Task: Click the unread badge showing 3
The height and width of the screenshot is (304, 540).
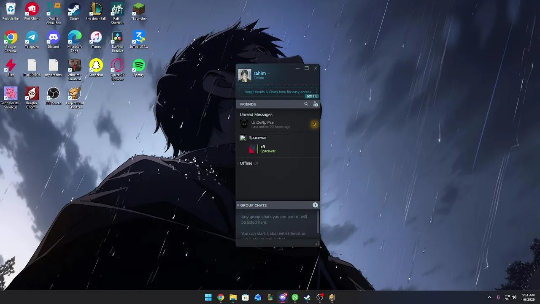Action: coord(314,124)
